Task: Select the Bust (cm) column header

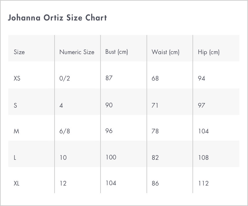Action: pos(117,52)
